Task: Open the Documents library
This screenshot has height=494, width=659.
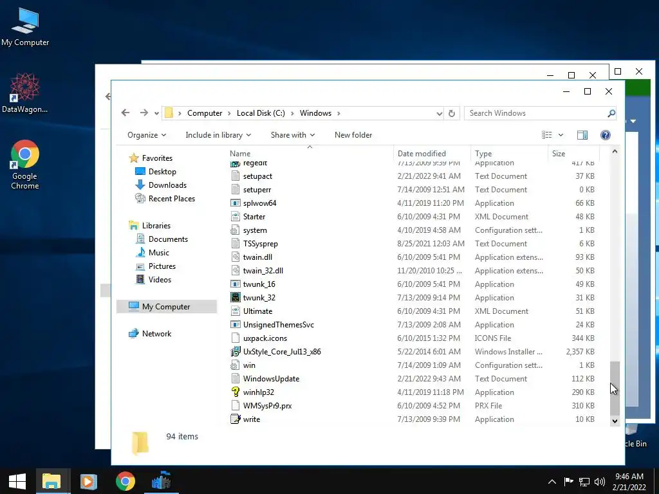Action: pyautogui.click(x=168, y=239)
